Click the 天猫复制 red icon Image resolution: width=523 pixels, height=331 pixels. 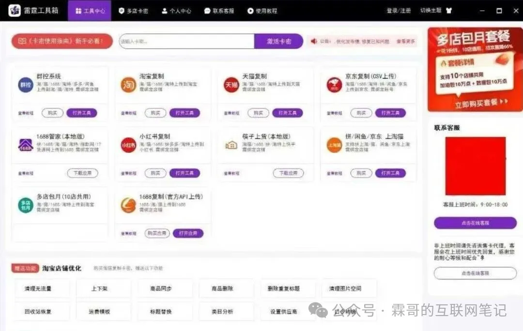tap(231, 85)
